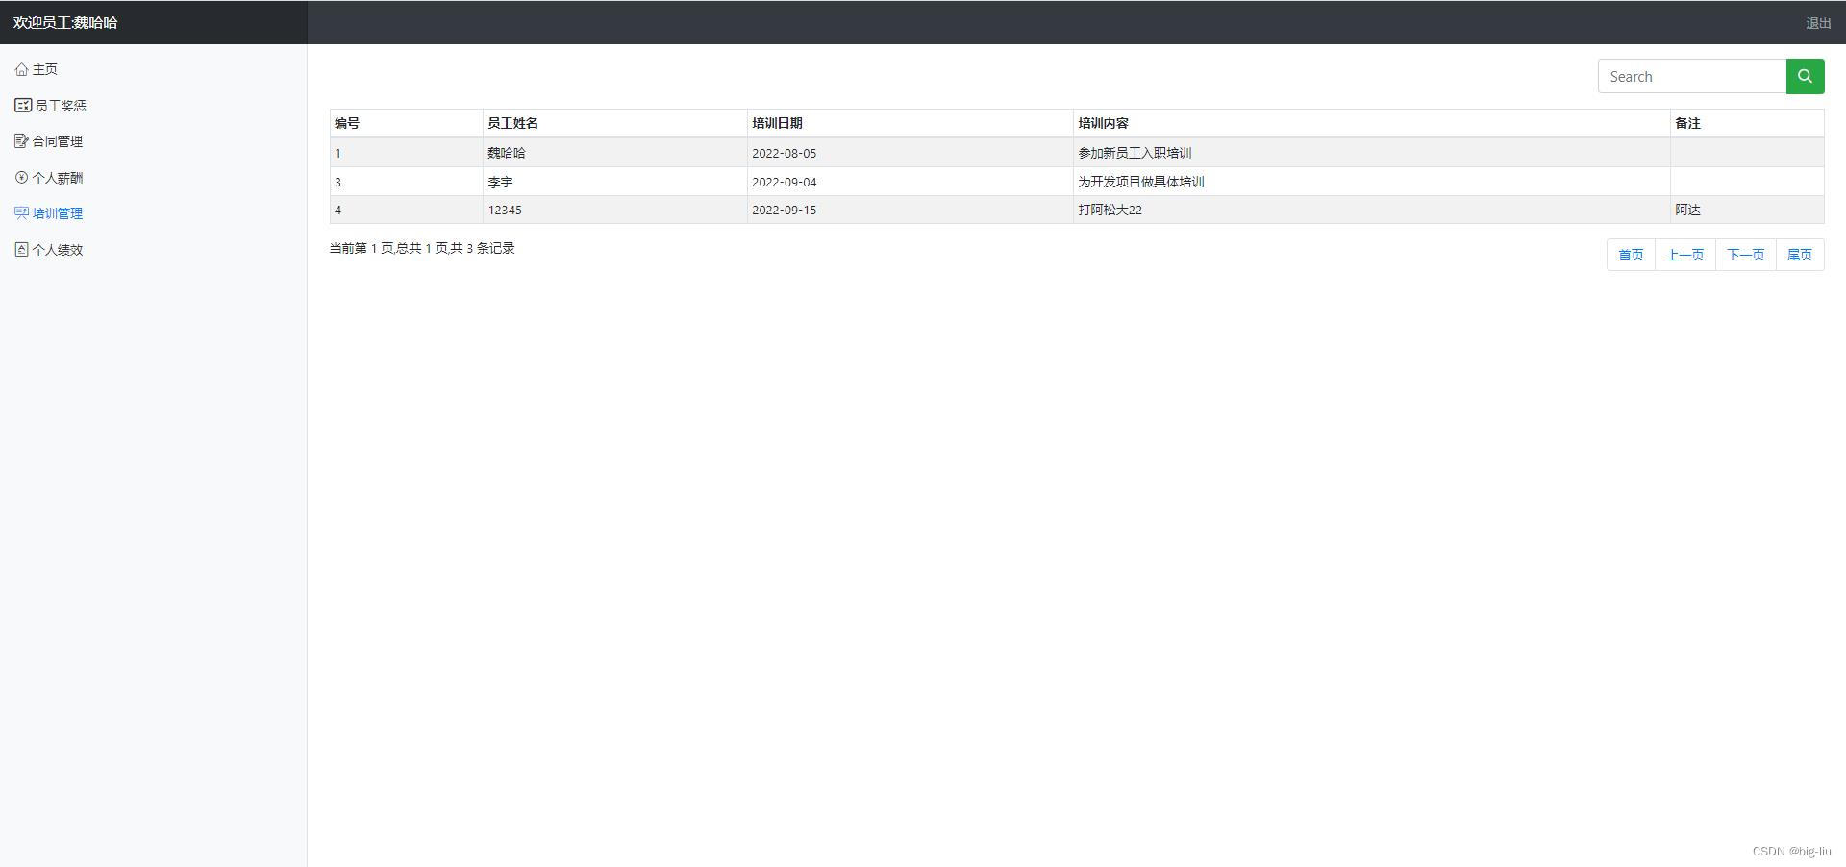
Task: Click the number cell in 李宇's row
Action: pos(406,182)
